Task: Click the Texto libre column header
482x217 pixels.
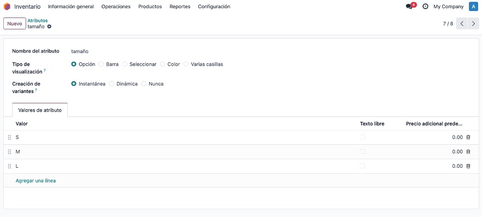Action: (x=372, y=124)
